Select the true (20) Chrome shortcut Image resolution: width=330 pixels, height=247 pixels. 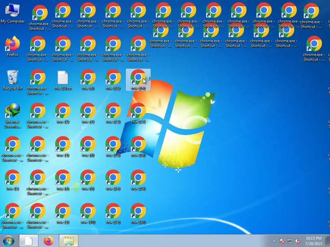tap(138, 214)
